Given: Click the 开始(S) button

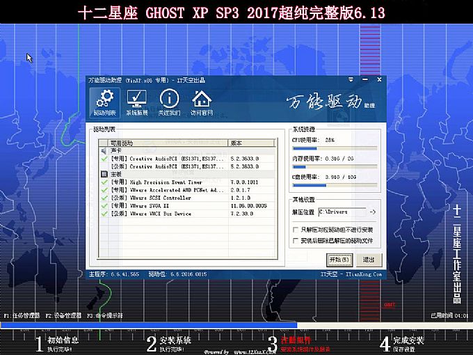Looking at the screenshot, I should point(339,260).
